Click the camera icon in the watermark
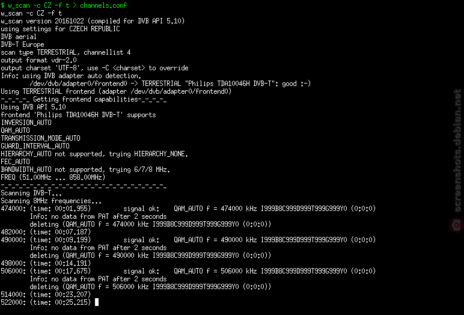The width and height of the screenshot is (464, 315). point(457,225)
